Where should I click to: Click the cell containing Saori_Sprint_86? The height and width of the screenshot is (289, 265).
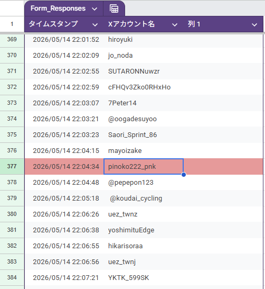144,134
